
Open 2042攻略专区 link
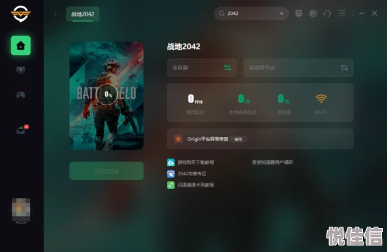click(x=192, y=174)
